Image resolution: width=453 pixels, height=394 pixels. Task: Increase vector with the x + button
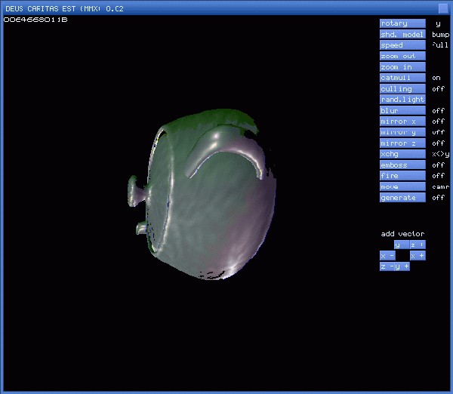(418, 256)
